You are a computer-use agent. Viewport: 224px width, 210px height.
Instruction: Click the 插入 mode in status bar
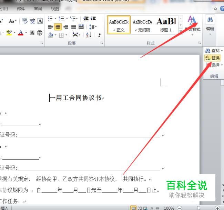(x=4, y=208)
